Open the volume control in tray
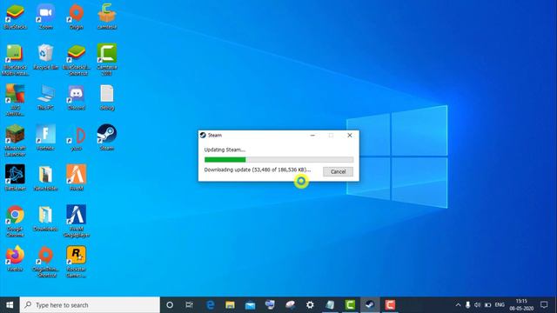This screenshot has height=313, width=557. coord(478,305)
